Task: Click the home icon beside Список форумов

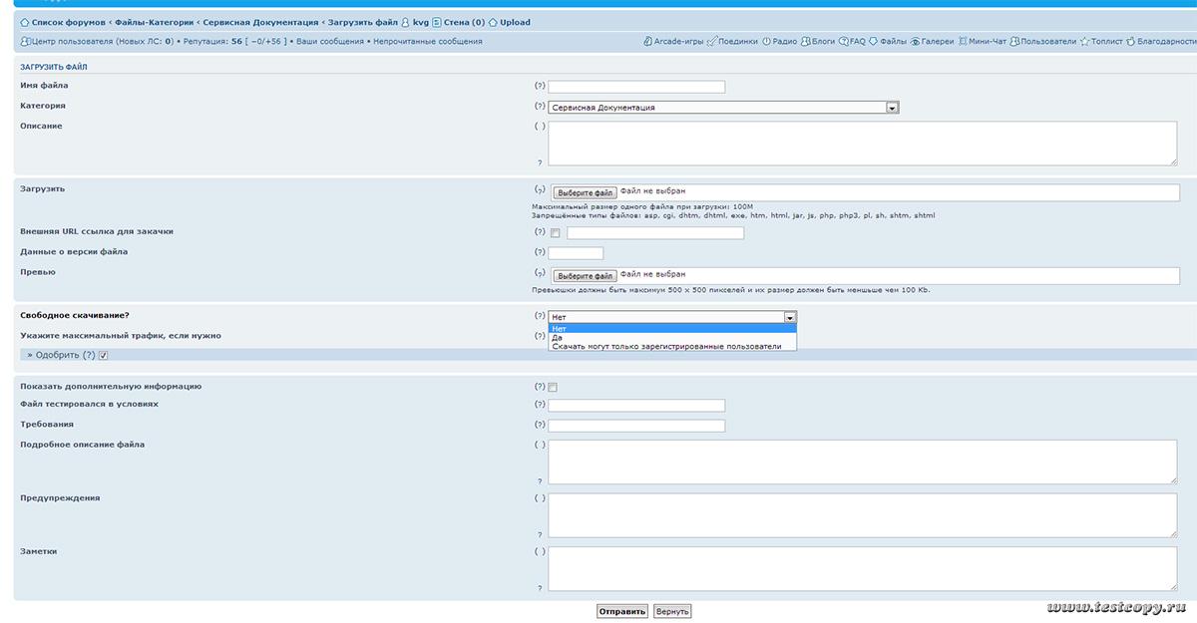Action: (25, 22)
